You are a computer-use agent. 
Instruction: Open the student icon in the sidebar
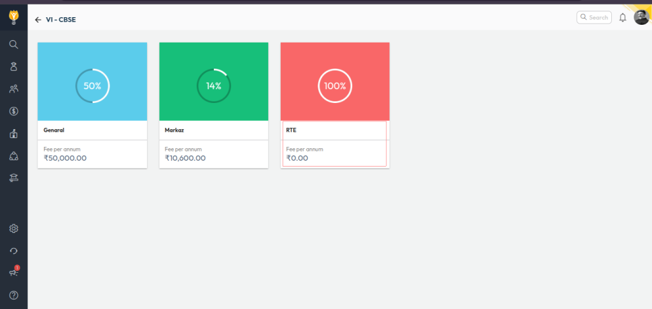pos(13,67)
